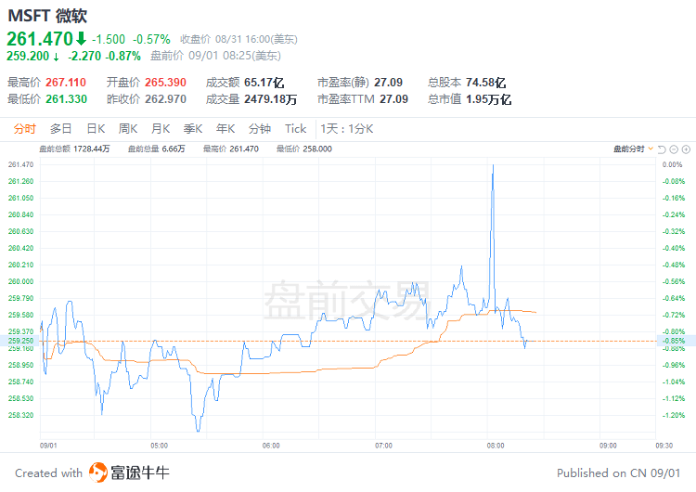The image size is (696, 492).
Task: Click the 总市值 value 1.95万亿
Action: (x=489, y=98)
